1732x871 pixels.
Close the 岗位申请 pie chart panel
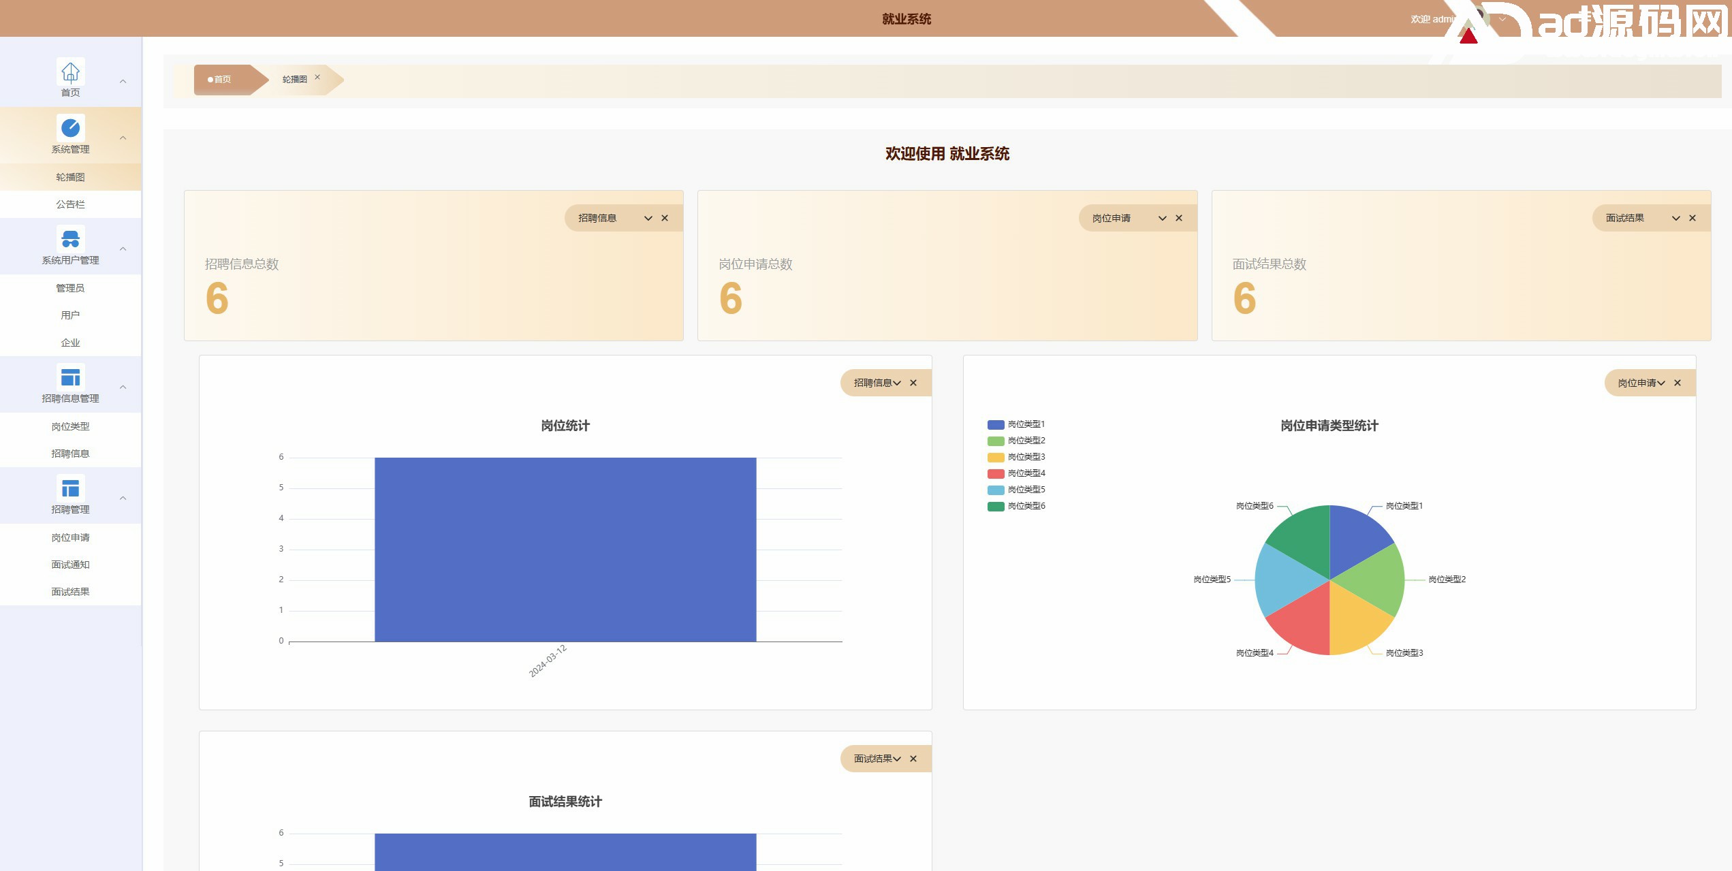(1678, 383)
